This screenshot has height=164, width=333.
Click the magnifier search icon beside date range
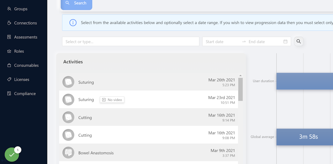point(299,41)
